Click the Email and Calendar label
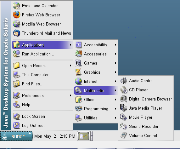The image size is (180, 149). click(40, 6)
